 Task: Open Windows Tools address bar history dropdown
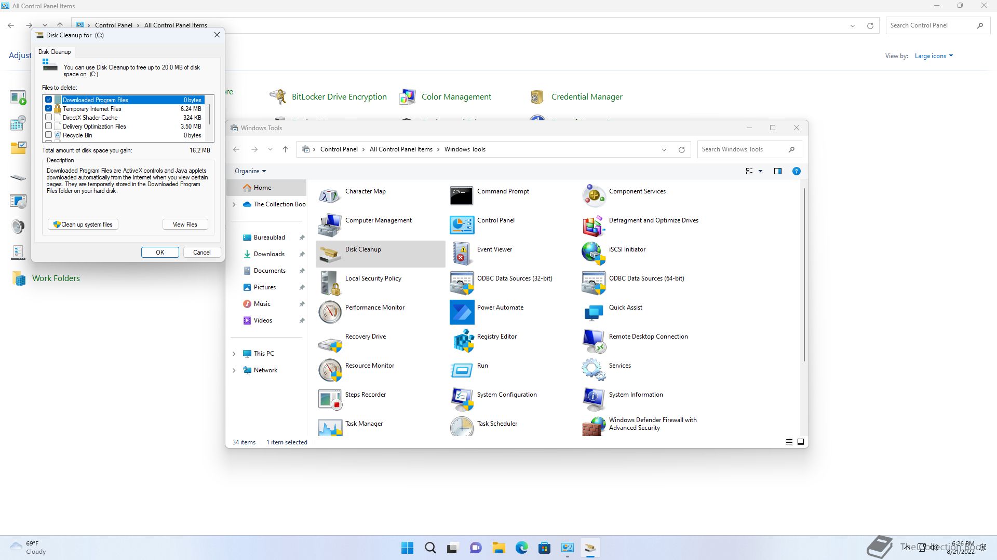click(x=664, y=149)
